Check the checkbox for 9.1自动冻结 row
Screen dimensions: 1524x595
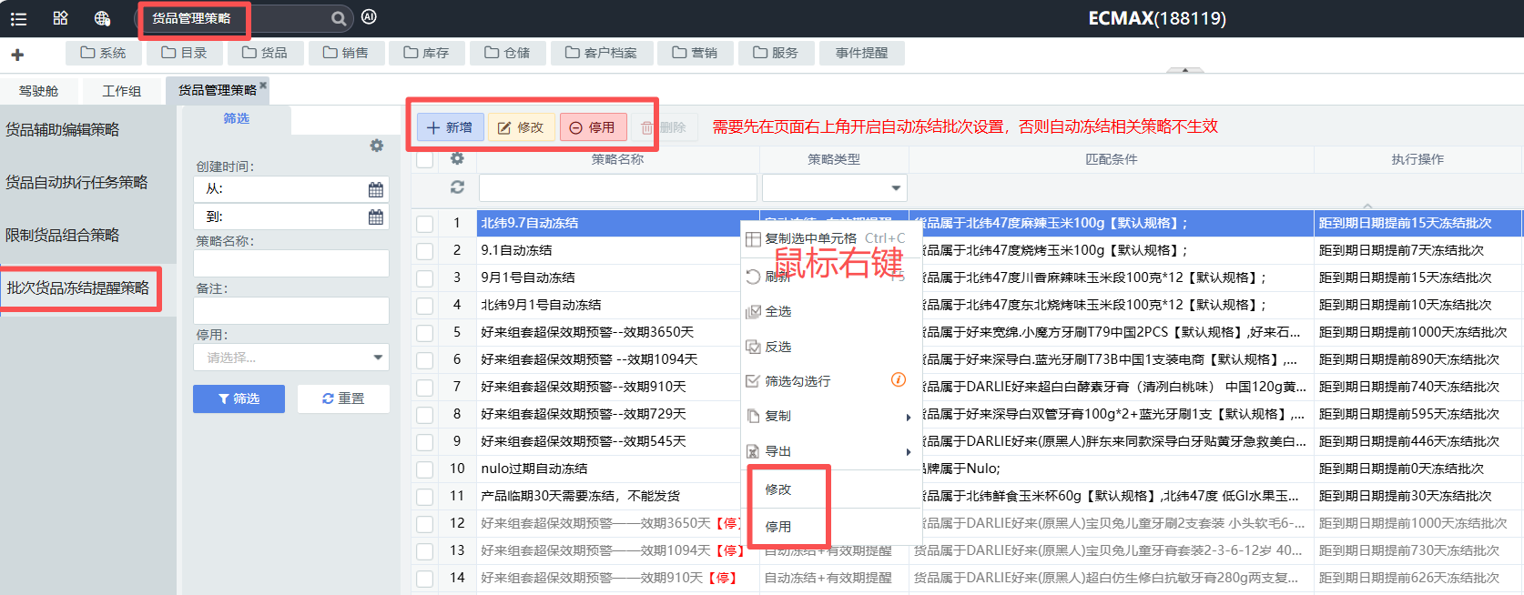pyautogui.click(x=424, y=250)
